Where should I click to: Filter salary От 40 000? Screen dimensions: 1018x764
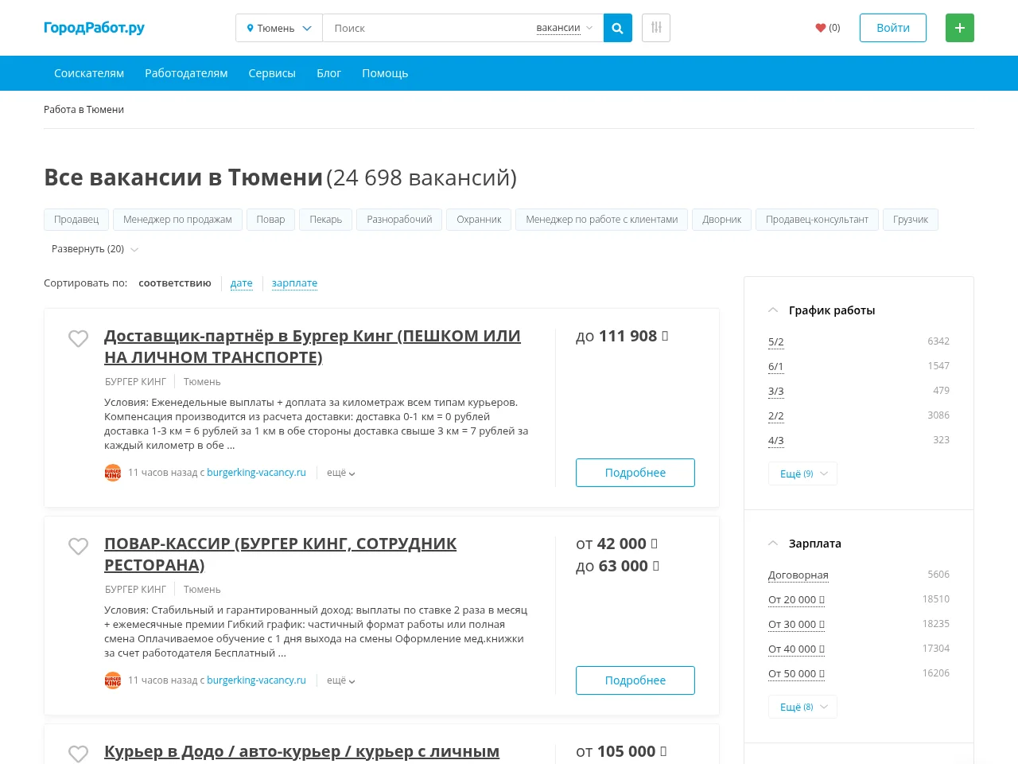point(796,649)
